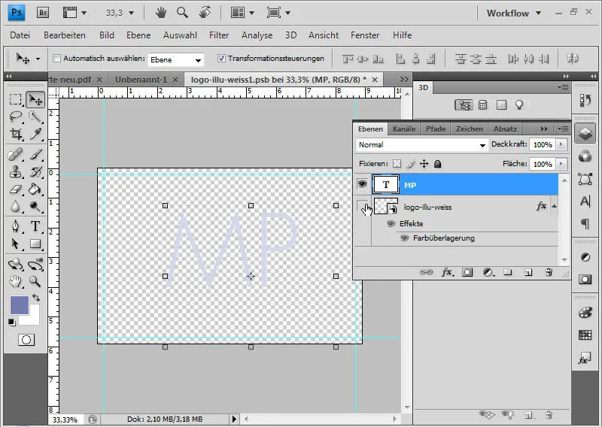602x427 pixels.
Task: Toggle Effekte visibility eye
Action: tap(391, 224)
